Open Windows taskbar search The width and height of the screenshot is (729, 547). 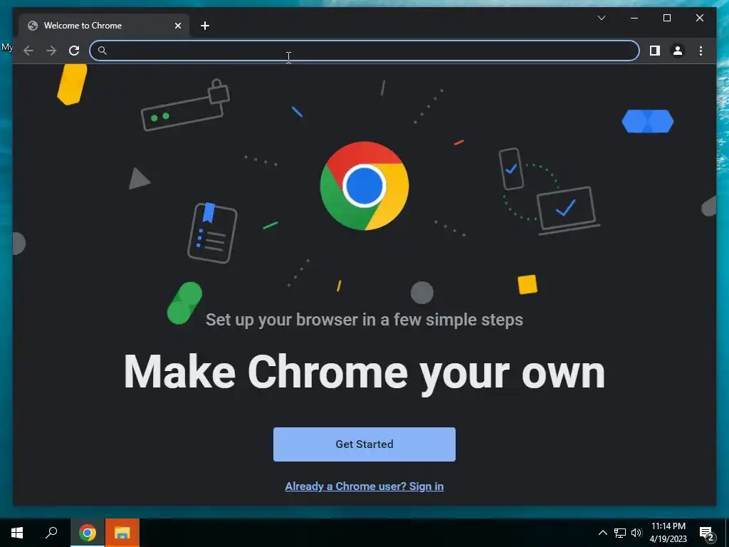pos(51,533)
